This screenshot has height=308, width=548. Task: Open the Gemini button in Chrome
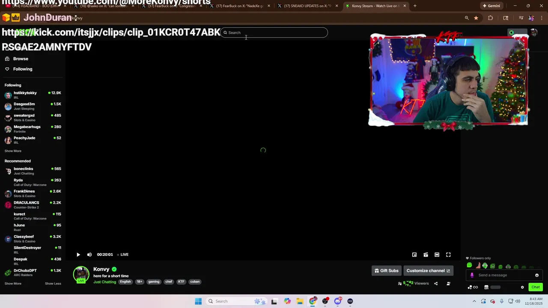[x=491, y=6]
